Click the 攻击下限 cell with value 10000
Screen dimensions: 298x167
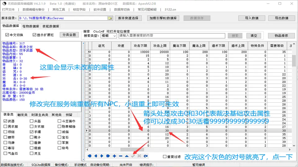point(140,52)
